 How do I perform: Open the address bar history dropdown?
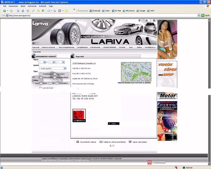(199, 15)
